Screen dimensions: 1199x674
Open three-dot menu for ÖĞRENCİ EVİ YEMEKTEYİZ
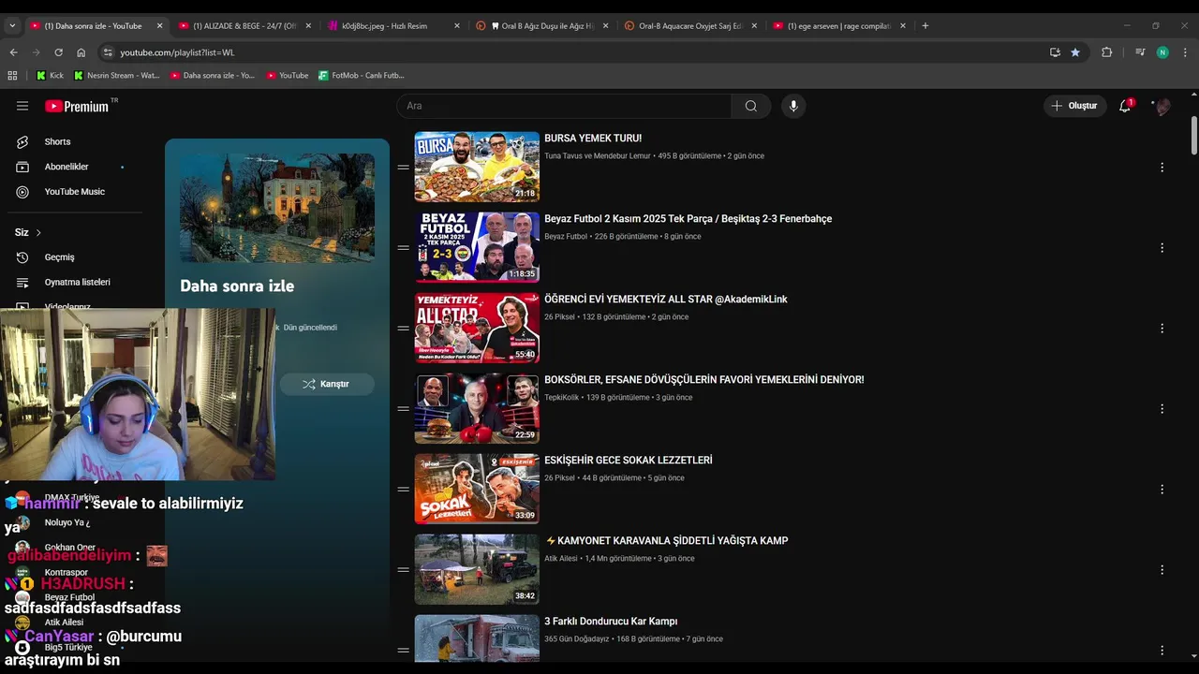[x=1162, y=329]
